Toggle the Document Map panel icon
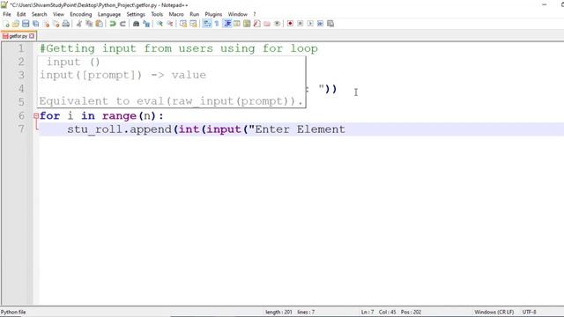The image size is (564, 317). click(247, 24)
